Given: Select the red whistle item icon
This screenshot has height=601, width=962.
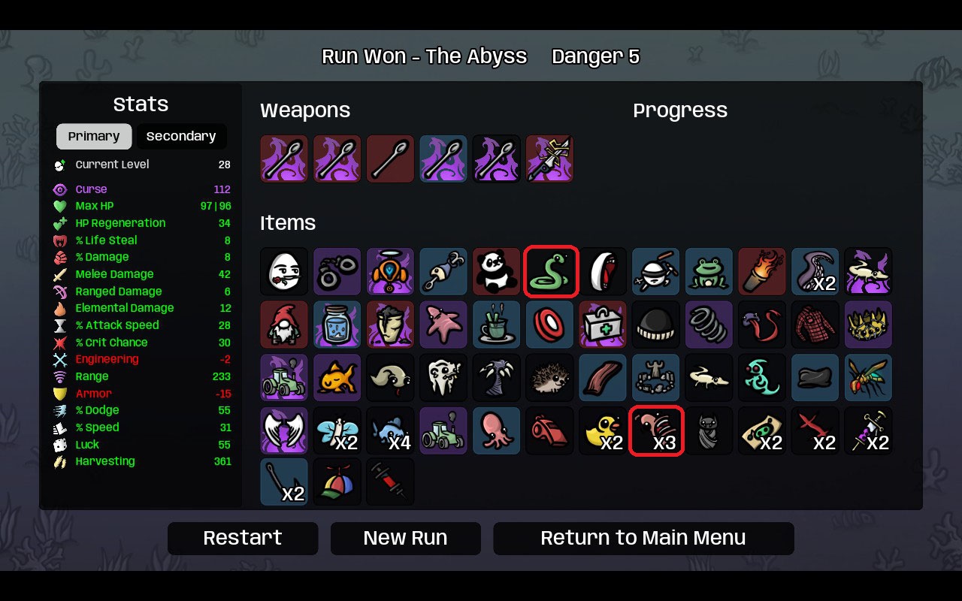Looking at the screenshot, I should point(550,430).
